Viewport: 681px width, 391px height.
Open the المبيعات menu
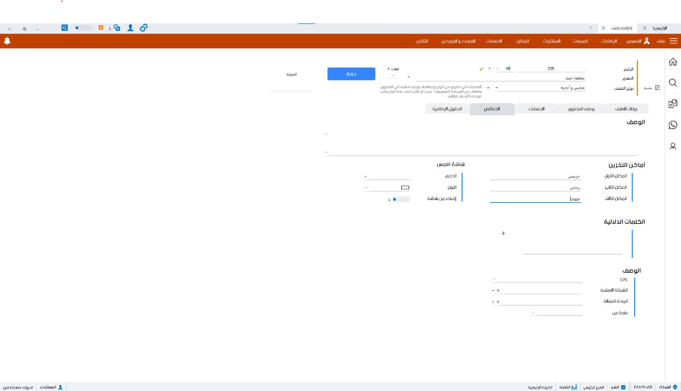[x=579, y=41]
